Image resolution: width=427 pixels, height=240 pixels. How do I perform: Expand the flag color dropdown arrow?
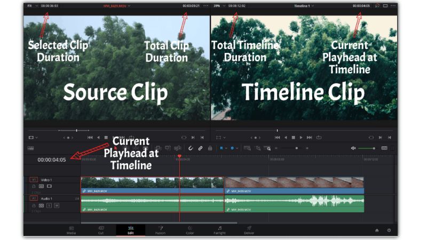click(x=226, y=148)
